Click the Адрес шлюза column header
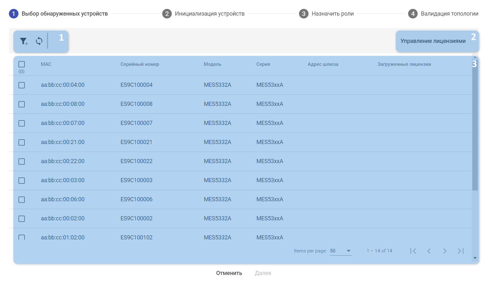This screenshot has width=487, height=282. point(323,64)
